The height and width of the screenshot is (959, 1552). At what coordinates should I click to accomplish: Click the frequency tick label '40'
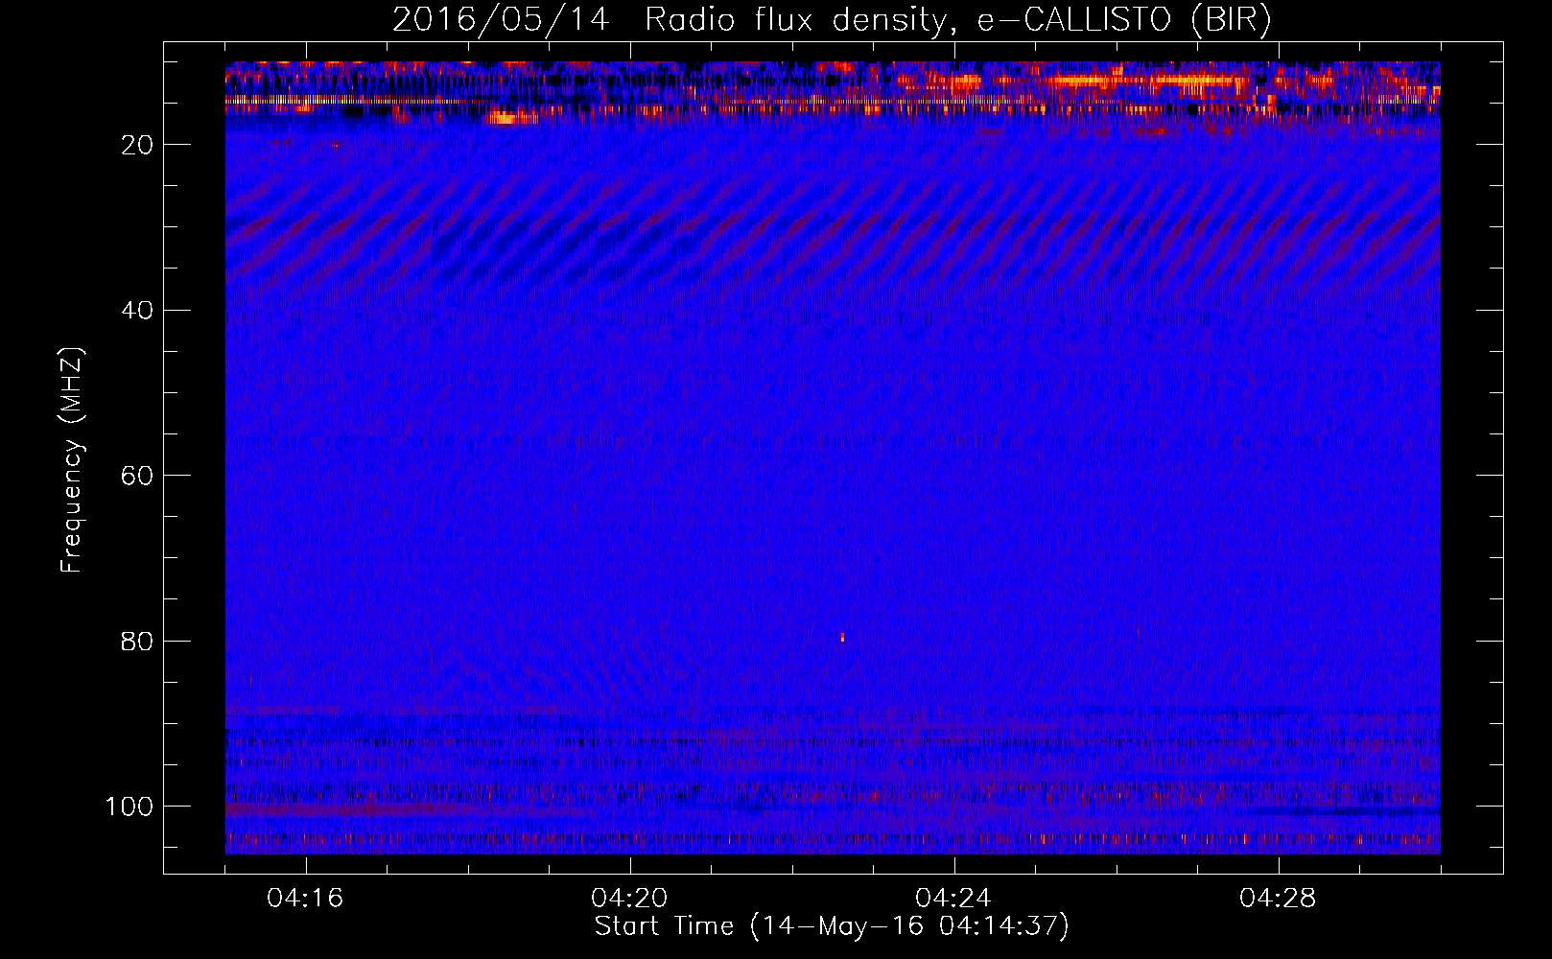[137, 311]
